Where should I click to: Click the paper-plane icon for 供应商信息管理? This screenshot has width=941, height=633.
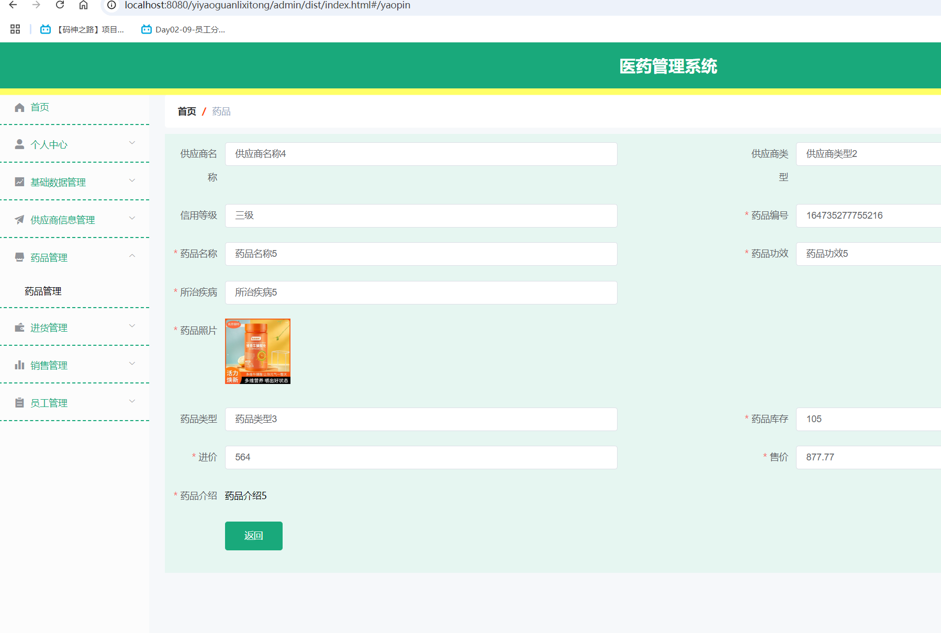click(19, 219)
